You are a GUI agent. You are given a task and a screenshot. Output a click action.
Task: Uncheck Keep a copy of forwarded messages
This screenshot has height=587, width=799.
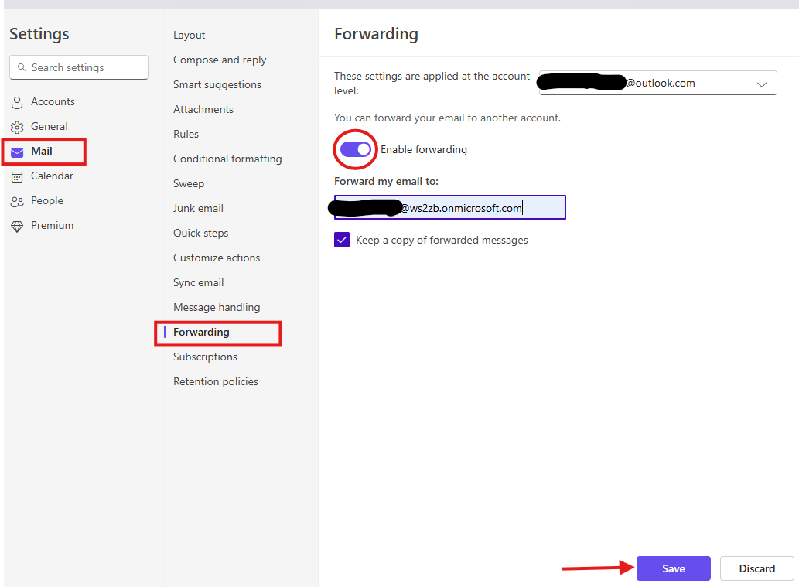click(x=342, y=240)
